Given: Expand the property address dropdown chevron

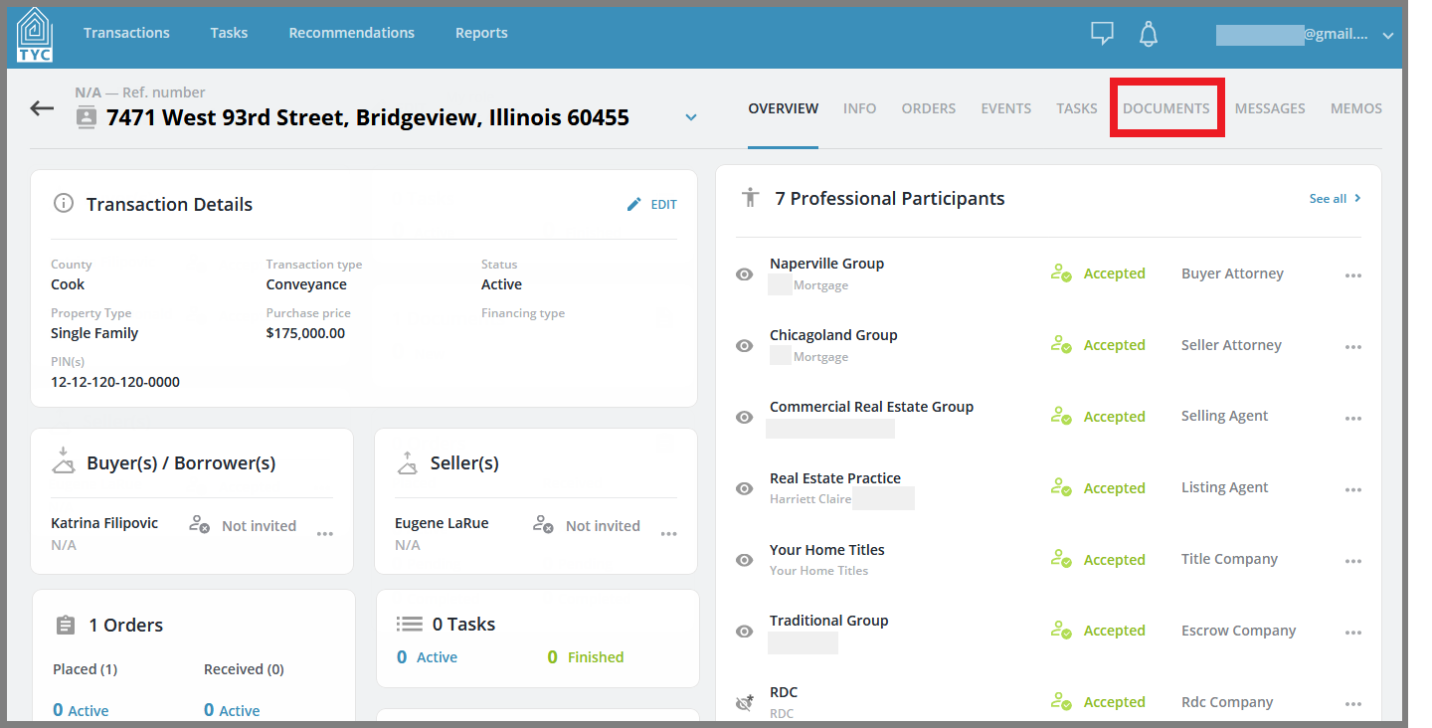Looking at the screenshot, I should (x=691, y=117).
